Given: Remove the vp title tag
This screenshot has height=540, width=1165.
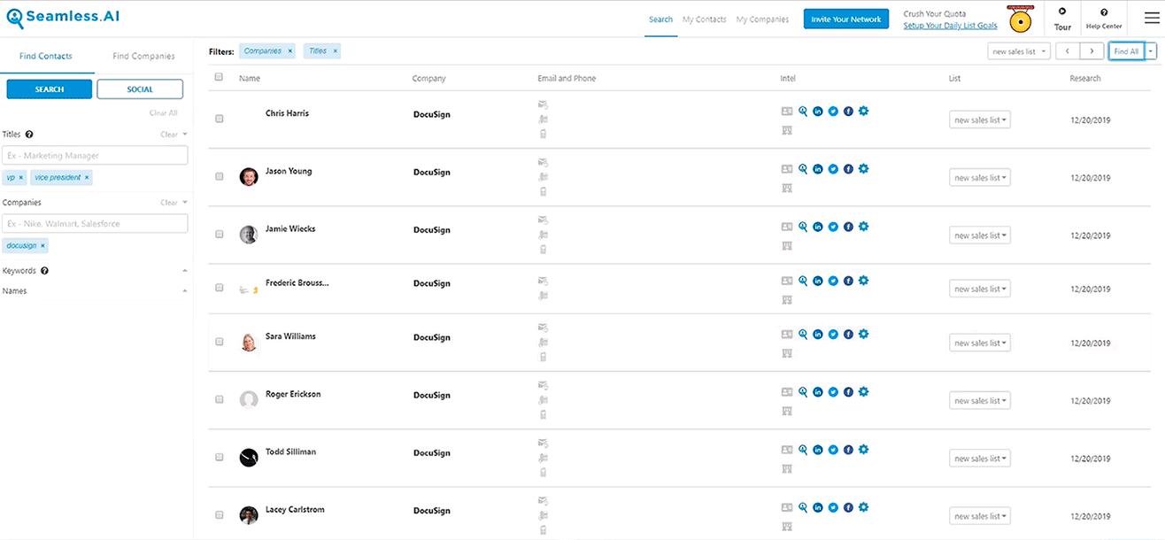Looking at the screenshot, I should click(21, 178).
